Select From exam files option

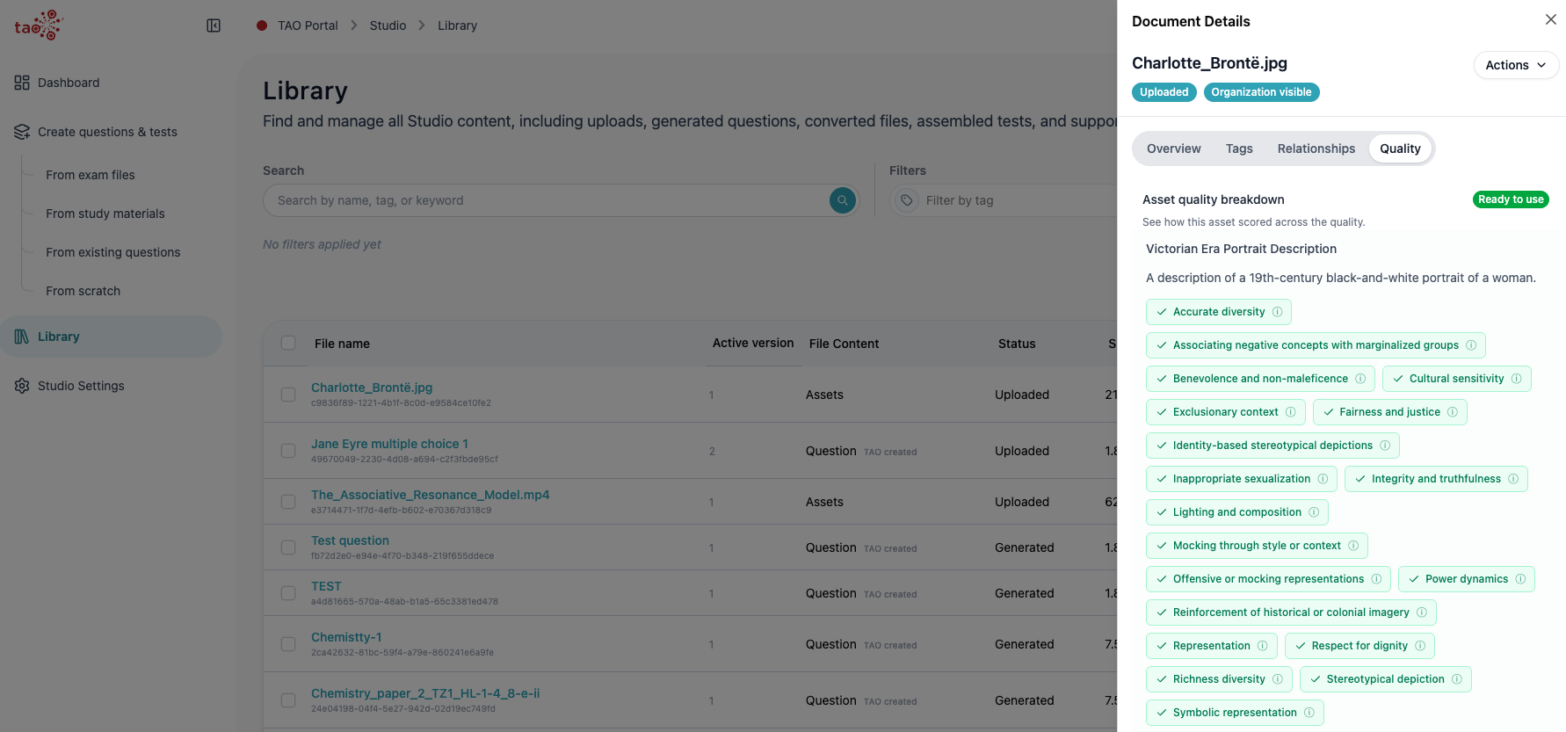click(x=91, y=175)
